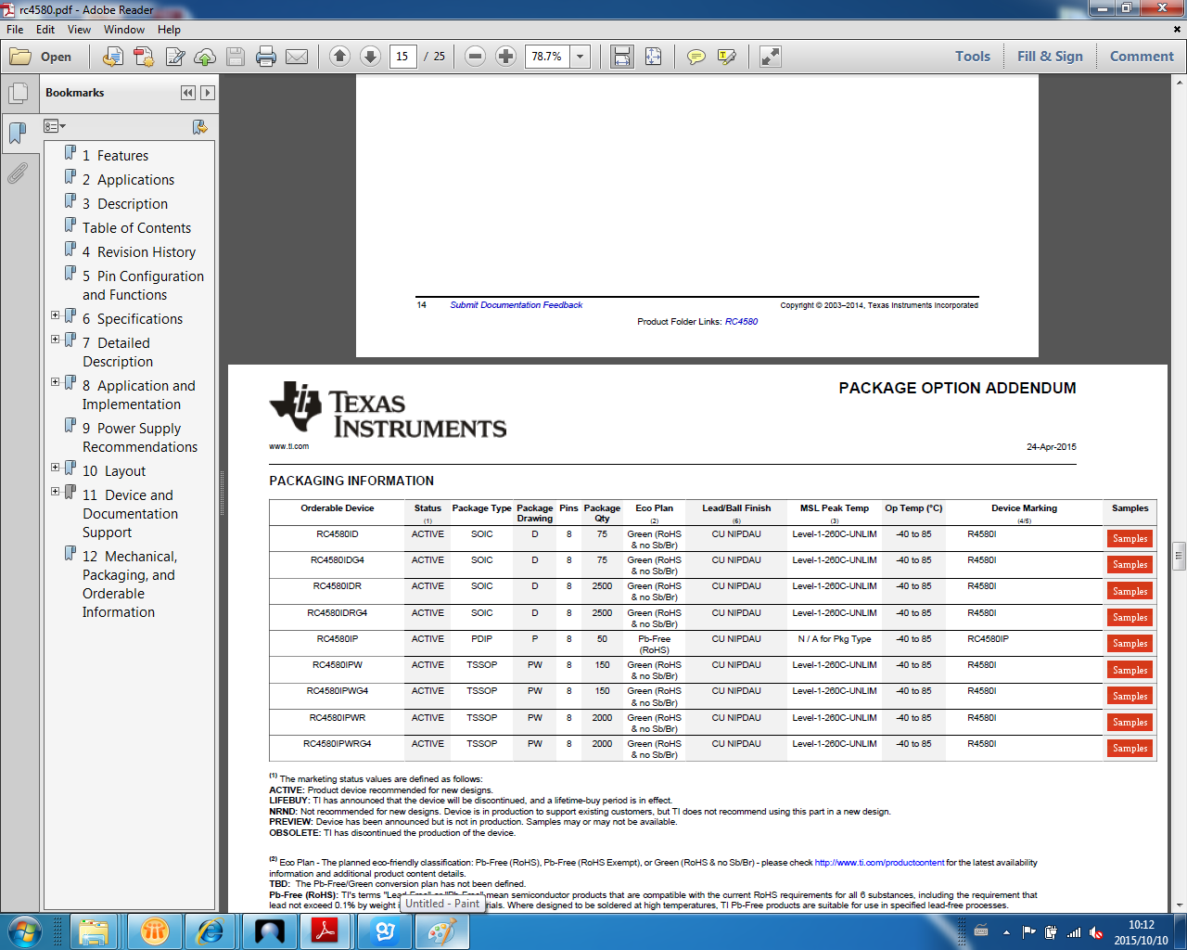This screenshot has height=950, width=1187.
Task: Click the Windows Start button
Action: (24, 931)
